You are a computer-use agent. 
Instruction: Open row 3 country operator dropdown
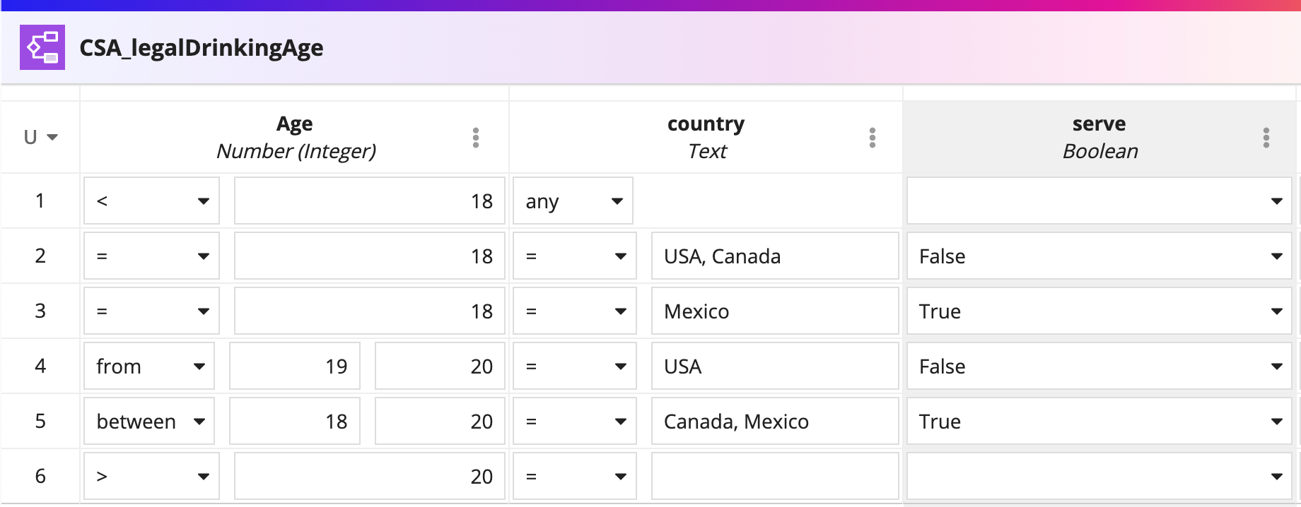[575, 311]
